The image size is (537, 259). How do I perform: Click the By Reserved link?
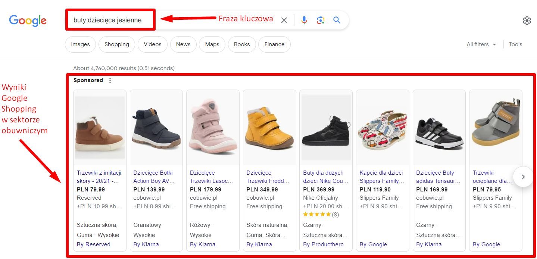pyautogui.click(x=94, y=244)
